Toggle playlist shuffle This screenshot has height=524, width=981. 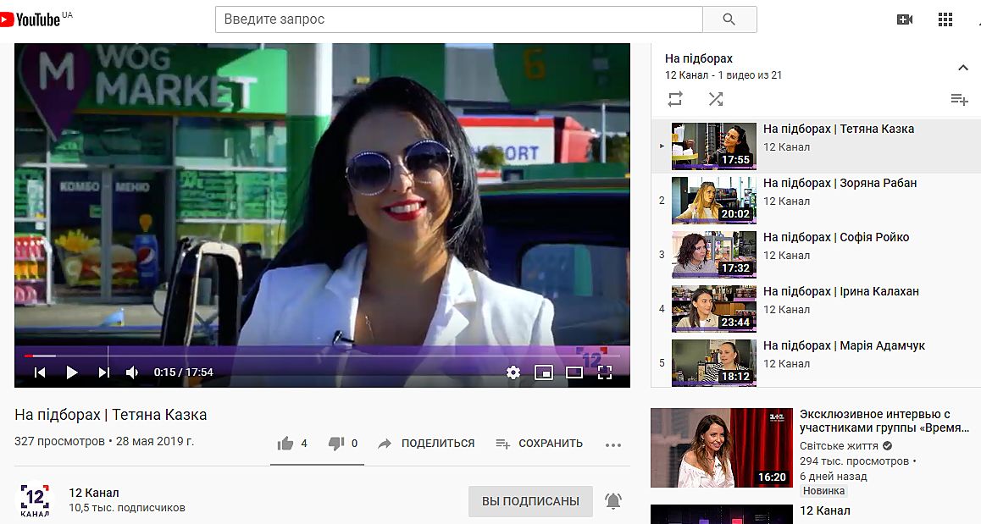coord(716,99)
